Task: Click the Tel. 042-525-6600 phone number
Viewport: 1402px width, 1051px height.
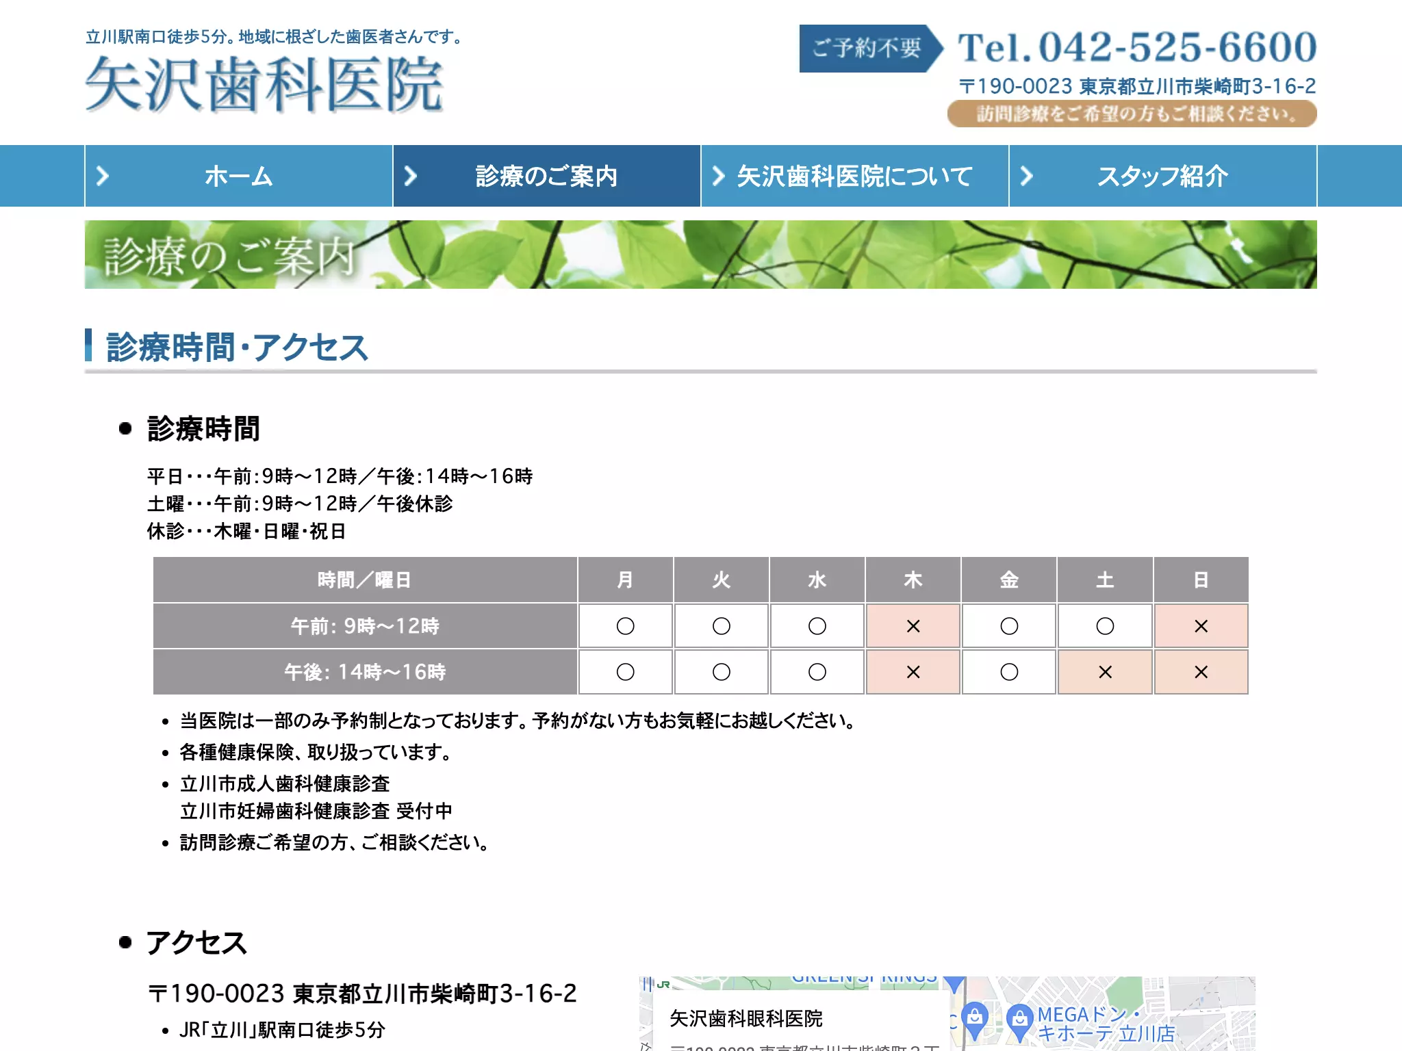Action: click(x=1137, y=47)
